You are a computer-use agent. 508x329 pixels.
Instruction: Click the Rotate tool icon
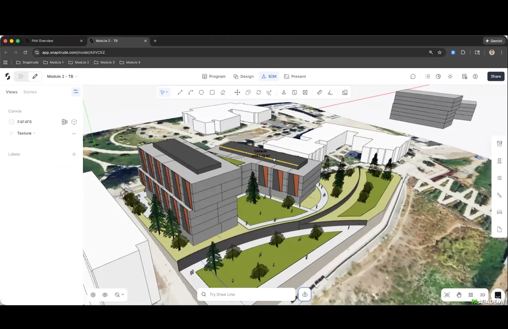259,92
